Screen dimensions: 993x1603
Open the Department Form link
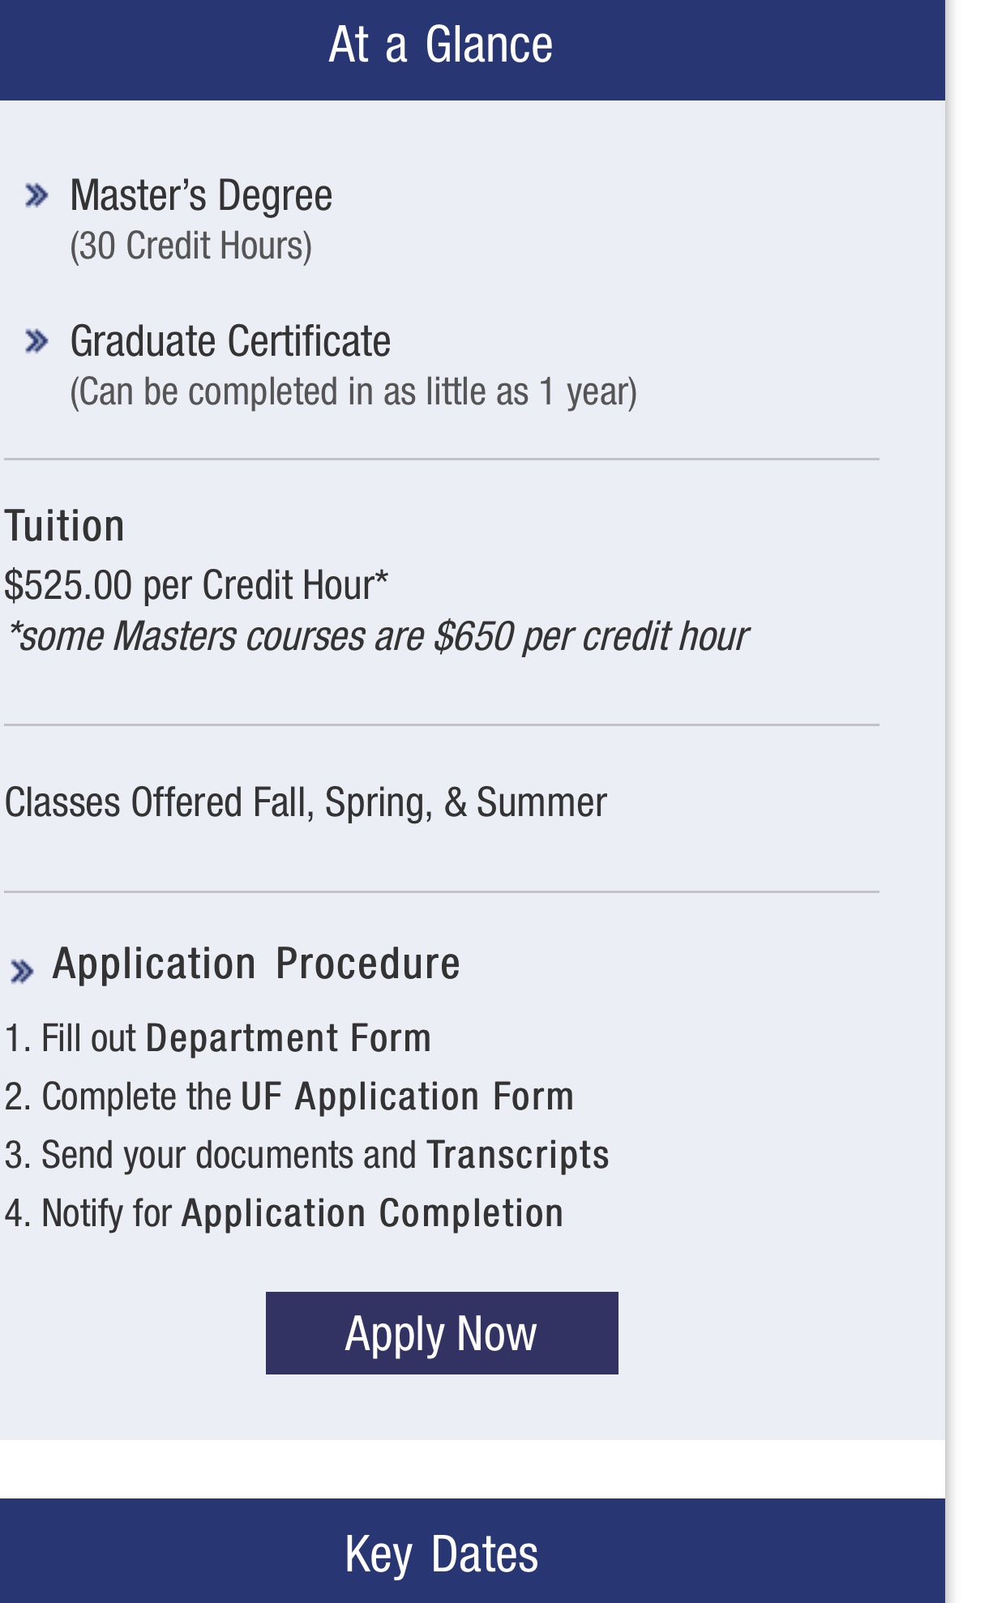coord(288,1038)
